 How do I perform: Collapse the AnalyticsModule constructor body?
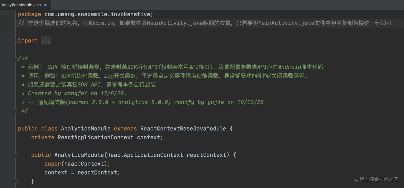[x=16, y=155]
